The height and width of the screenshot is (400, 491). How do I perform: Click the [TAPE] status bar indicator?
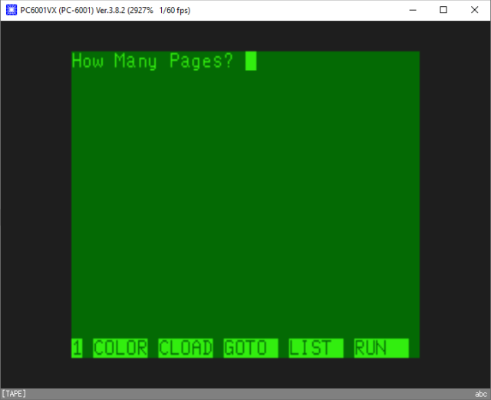click(x=14, y=394)
